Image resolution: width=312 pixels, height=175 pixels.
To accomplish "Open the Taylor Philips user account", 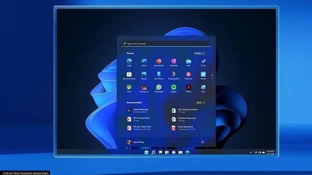I will (135, 142).
